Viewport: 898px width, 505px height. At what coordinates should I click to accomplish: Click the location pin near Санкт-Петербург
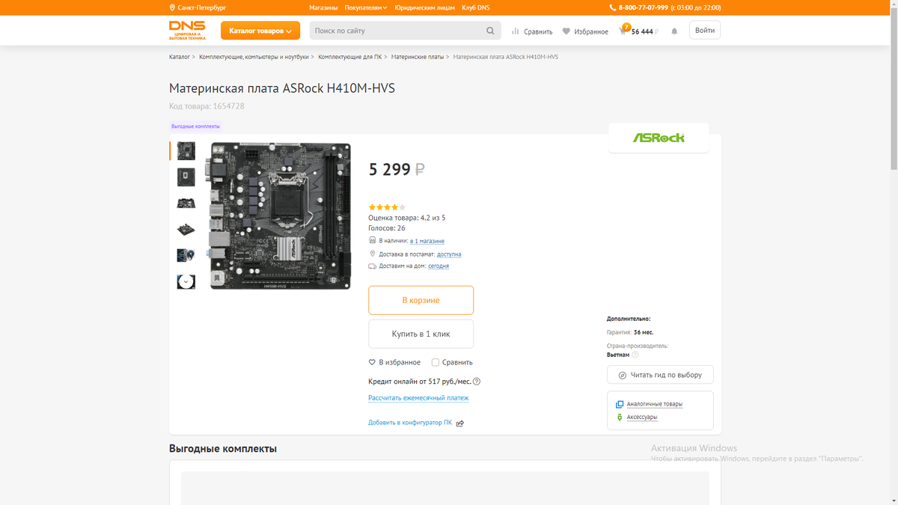[172, 7]
